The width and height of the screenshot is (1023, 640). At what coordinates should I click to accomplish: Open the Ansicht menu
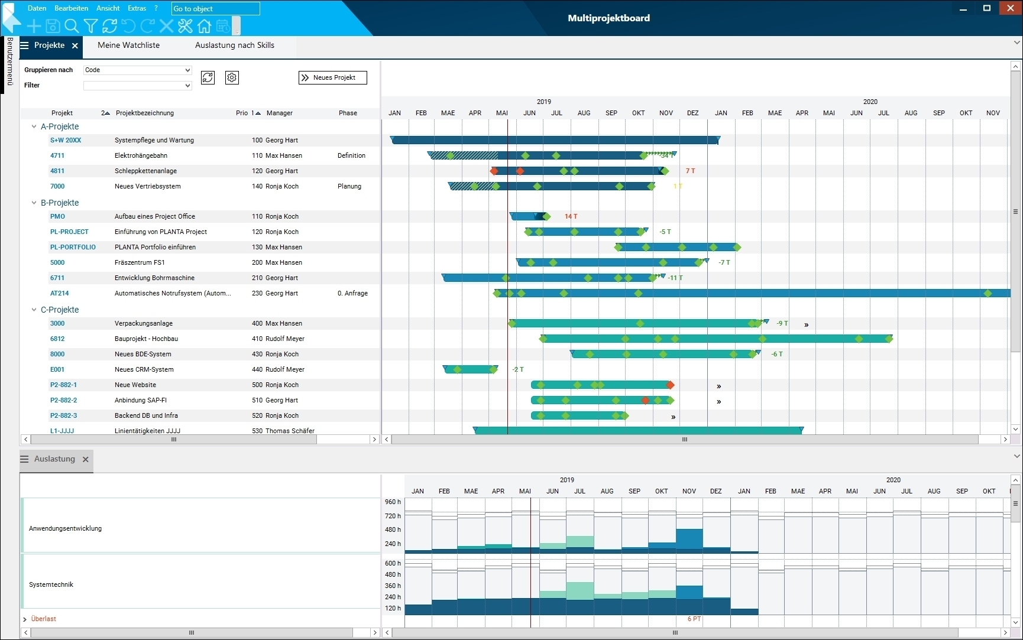pos(108,8)
